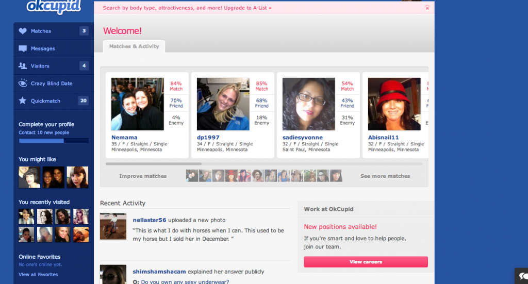Open the sexy underwear question link

point(185,281)
